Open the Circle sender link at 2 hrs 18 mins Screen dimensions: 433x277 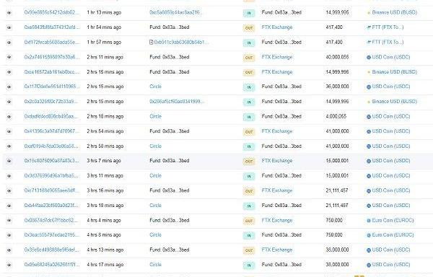point(155,116)
